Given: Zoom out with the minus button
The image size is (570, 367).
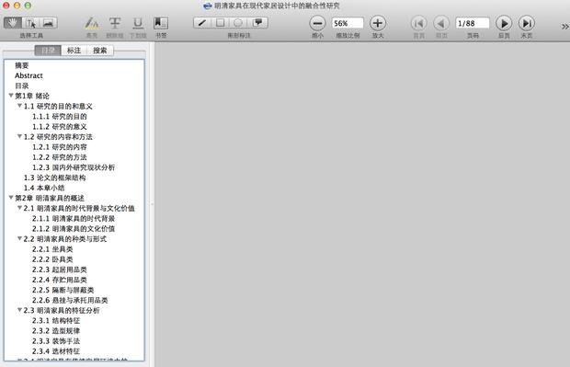Looking at the screenshot, I should tap(317, 23).
